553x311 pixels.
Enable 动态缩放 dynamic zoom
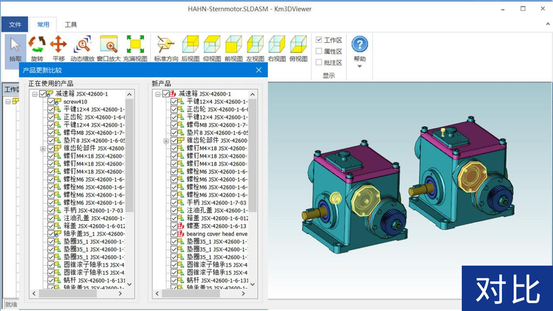point(83,46)
